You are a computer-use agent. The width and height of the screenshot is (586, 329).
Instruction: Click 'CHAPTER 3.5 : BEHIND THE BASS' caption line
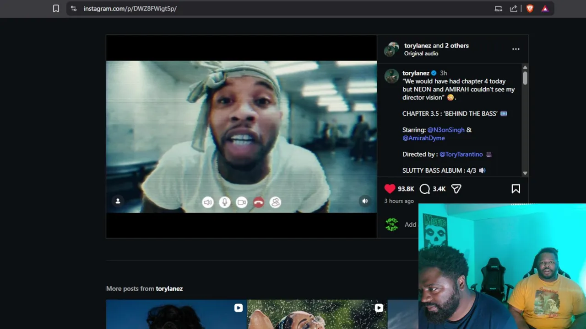455,114
